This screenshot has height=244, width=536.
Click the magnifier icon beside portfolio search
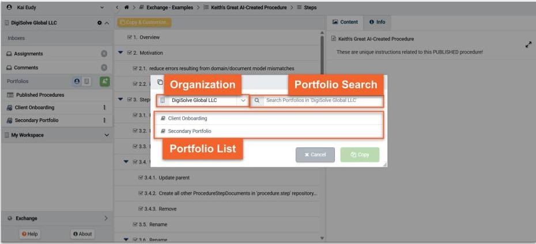click(x=257, y=100)
